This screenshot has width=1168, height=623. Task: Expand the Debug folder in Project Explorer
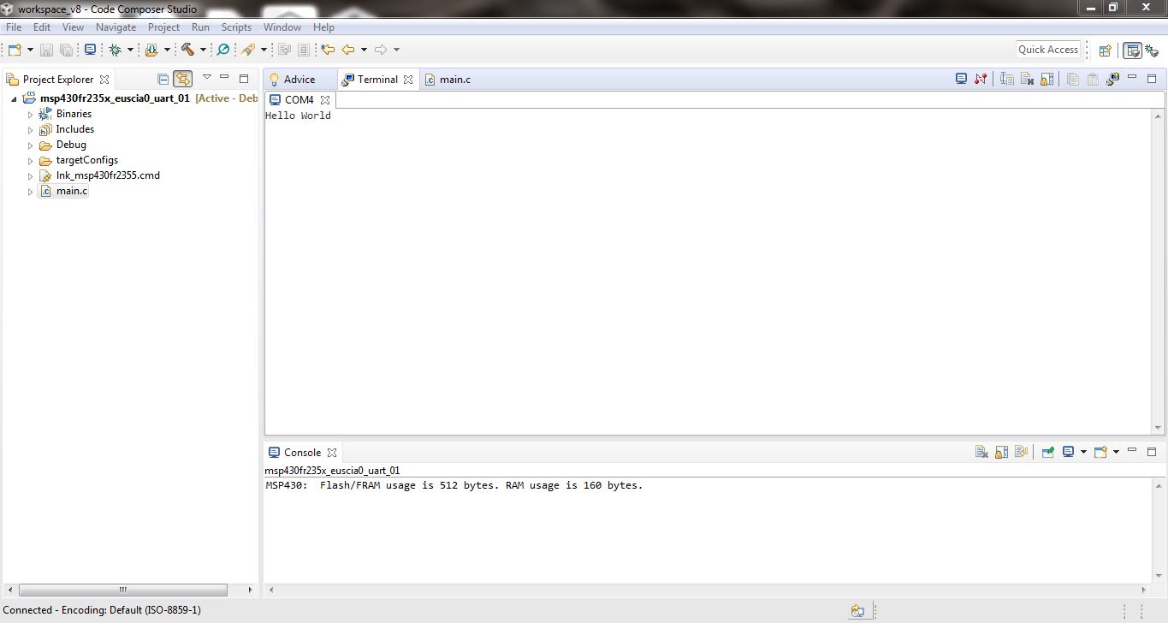pyautogui.click(x=29, y=145)
